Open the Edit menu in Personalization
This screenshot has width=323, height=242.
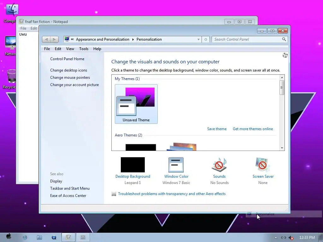[x=58, y=49]
